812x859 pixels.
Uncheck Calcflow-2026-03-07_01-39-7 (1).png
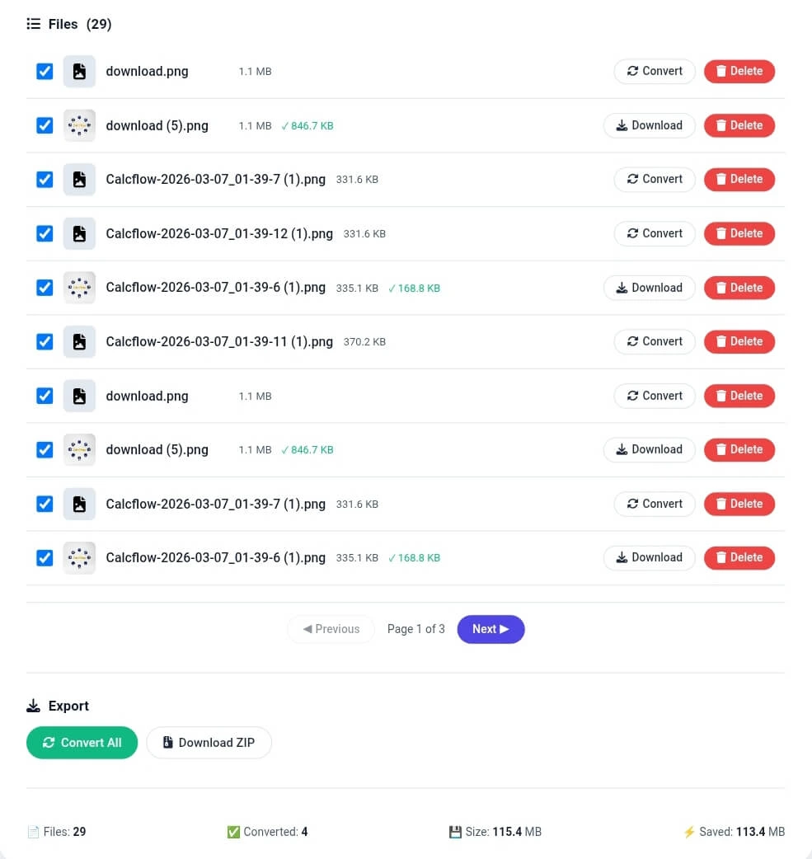pyautogui.click(x=44, y=179)
